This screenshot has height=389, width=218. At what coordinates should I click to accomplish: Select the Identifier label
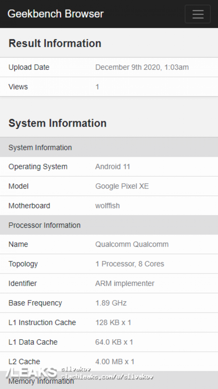(23, 284)
